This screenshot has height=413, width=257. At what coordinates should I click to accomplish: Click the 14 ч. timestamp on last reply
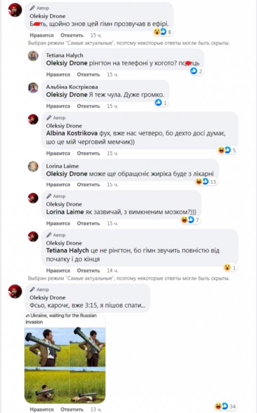tap(112, 271)
